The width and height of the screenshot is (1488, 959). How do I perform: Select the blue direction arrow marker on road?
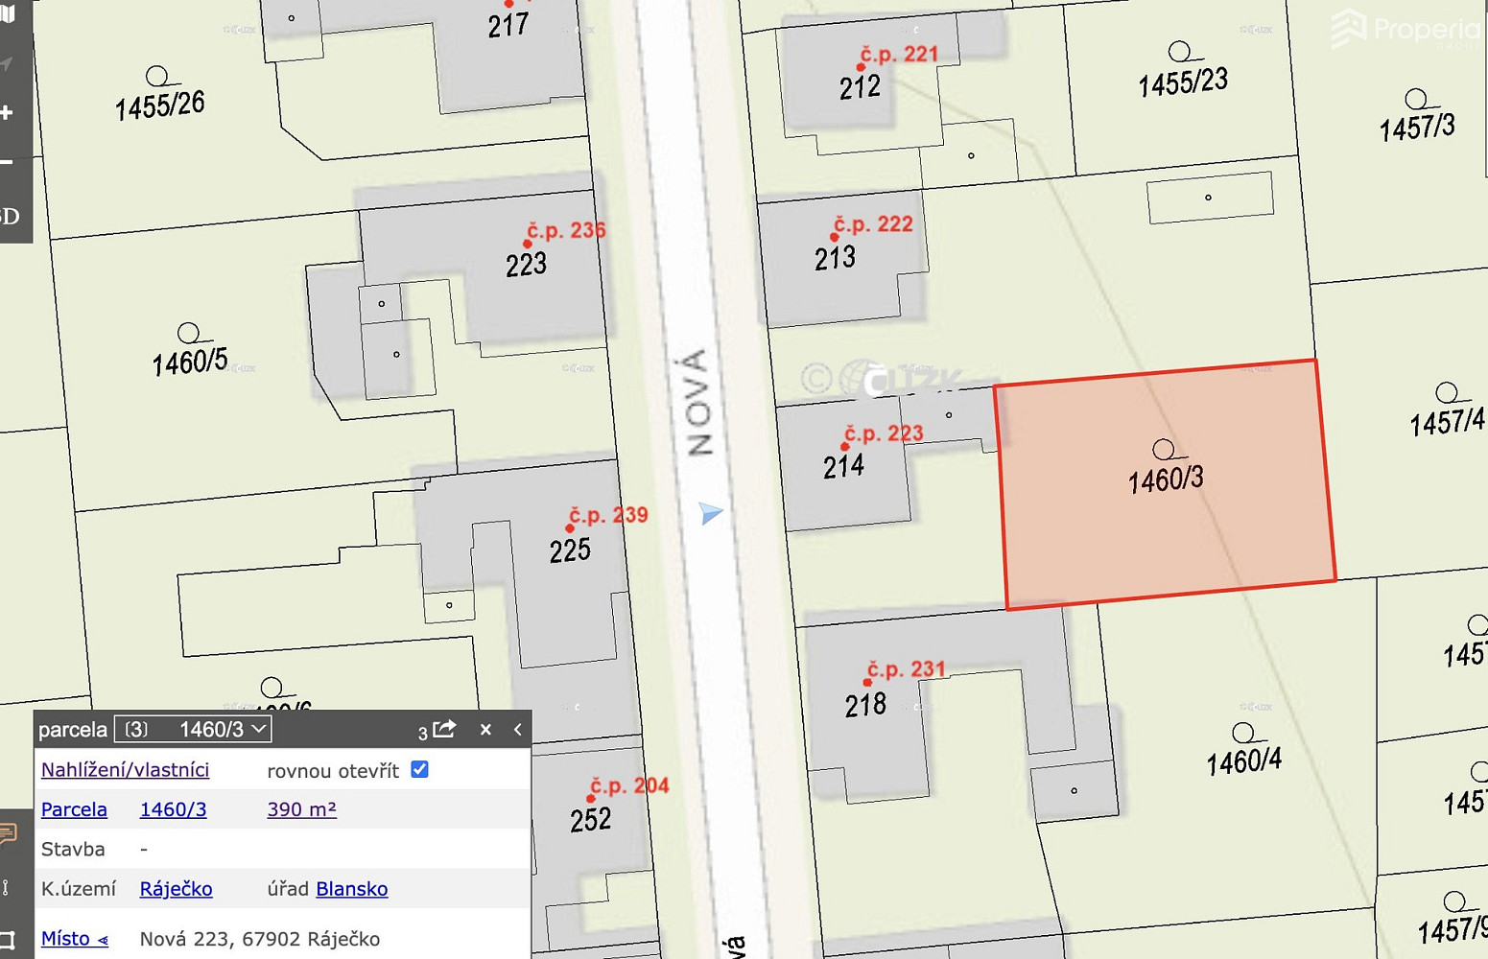click(711, 513)
